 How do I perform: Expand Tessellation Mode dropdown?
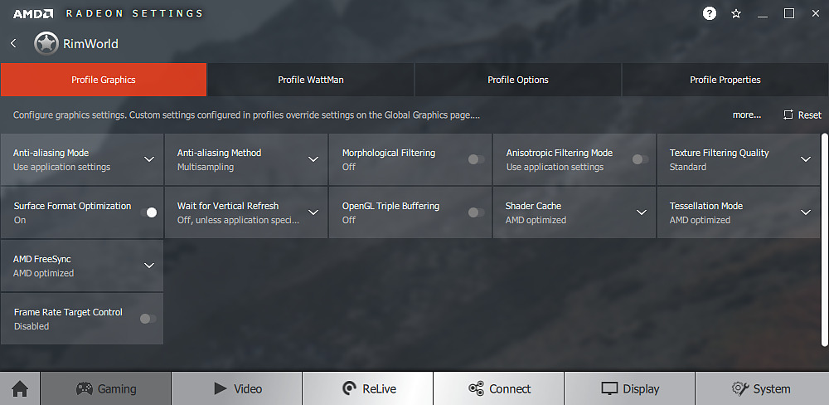click(x=806, y=212)
